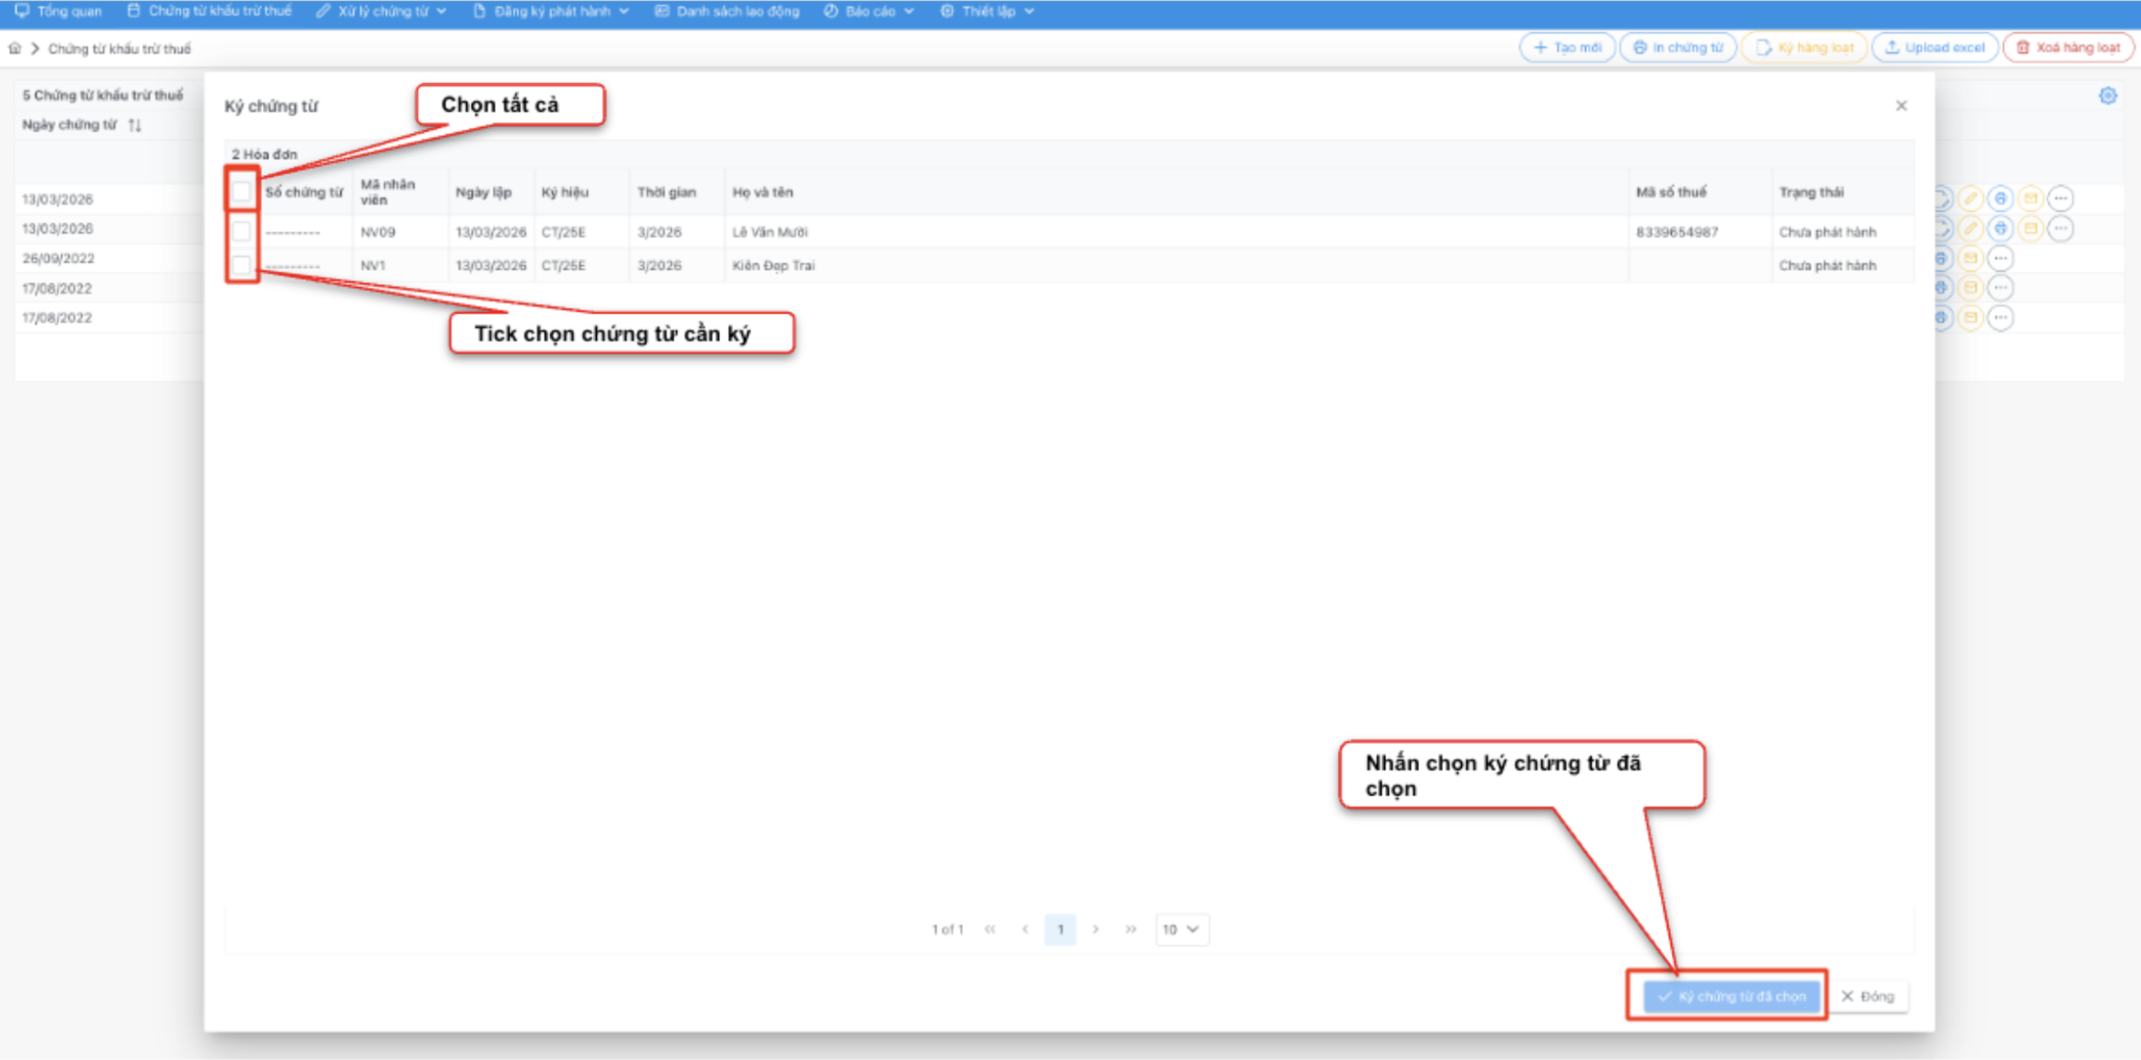Click the sort arrows beside Ngày chứng từ
The height and width of the screenshot is (1060, 2141).
(135, 125)
